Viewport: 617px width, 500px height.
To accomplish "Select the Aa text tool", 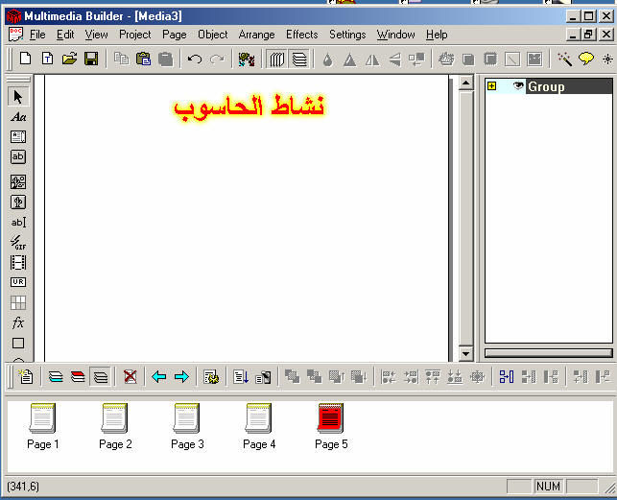I will point(18,117).
